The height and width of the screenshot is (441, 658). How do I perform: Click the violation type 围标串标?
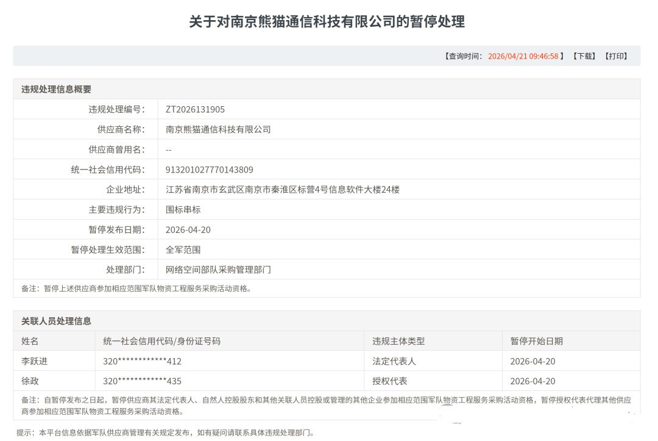[183, 210]
